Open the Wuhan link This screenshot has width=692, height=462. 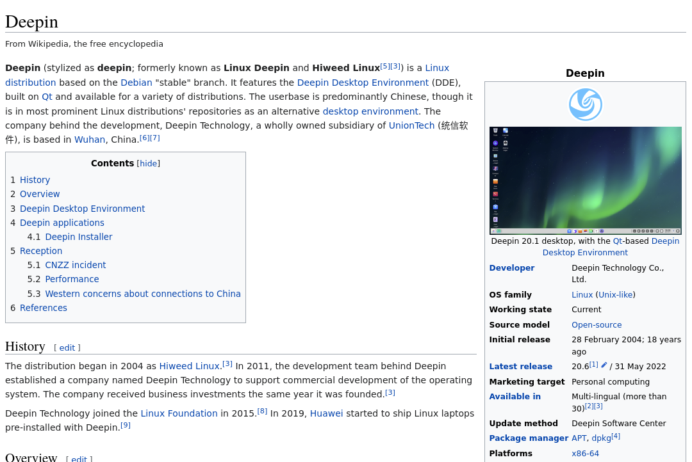pos(90,139)
